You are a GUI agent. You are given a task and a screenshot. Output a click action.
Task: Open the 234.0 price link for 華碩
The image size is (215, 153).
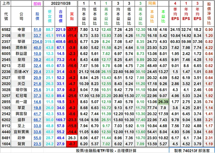(x=37, y=42)
